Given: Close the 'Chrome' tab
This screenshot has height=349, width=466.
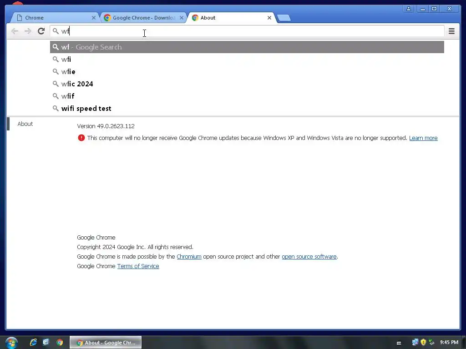Looking at the screenshot, I should [x=94, y=18].
